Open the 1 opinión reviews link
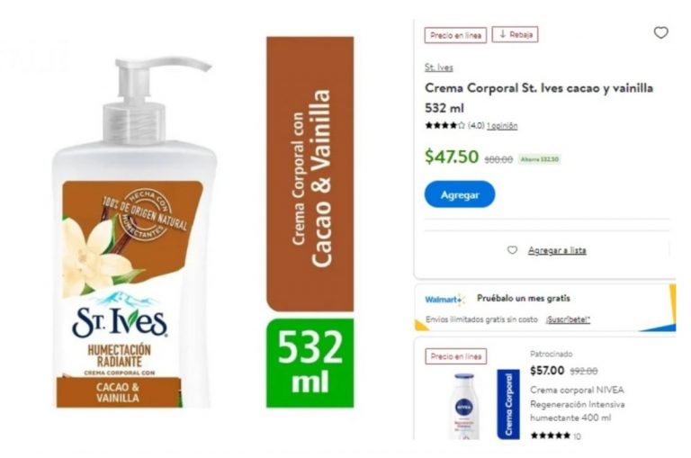The height and width of the screenshot is (458, 691). click(502, 126)
